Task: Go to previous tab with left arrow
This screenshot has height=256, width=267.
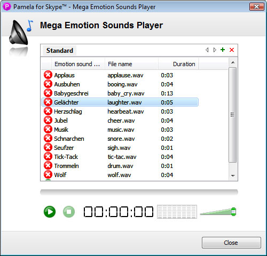Action: click(207, 50)
